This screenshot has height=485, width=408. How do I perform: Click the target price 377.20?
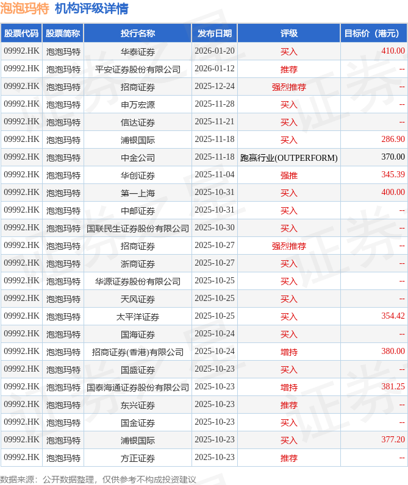point(393,439)
